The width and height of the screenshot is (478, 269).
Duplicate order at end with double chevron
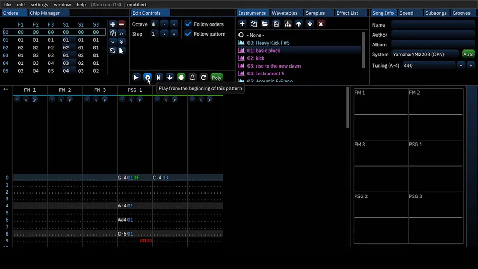click(x=121, y=42)
